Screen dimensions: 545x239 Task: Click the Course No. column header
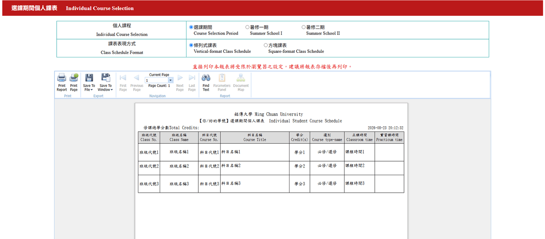tap(209, 137)
